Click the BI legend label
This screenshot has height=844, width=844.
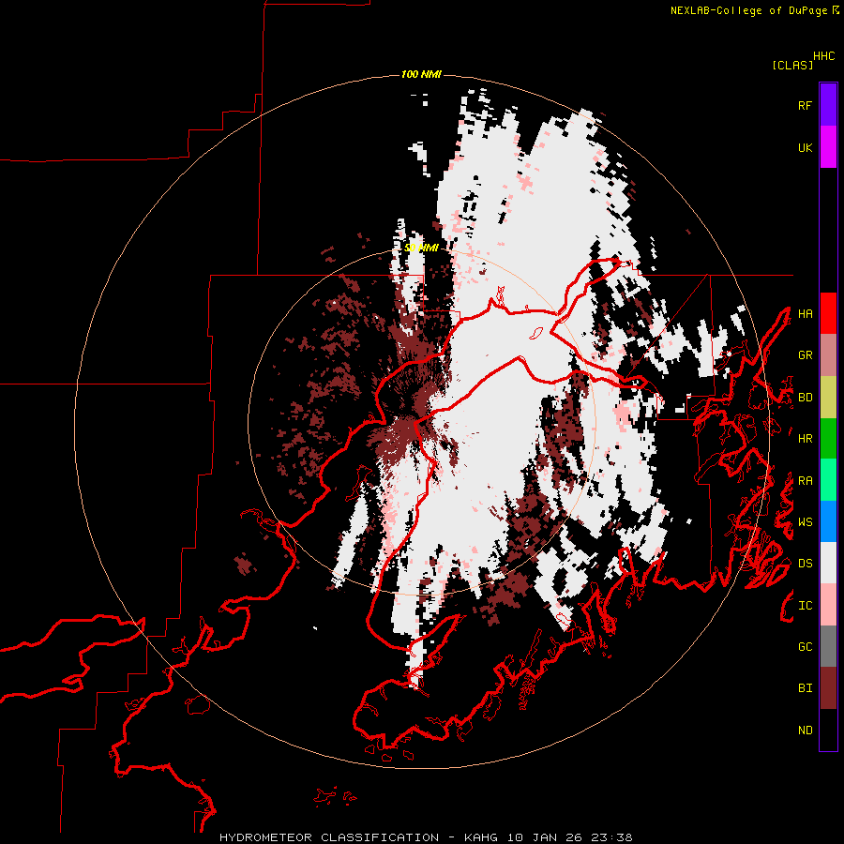805,688
